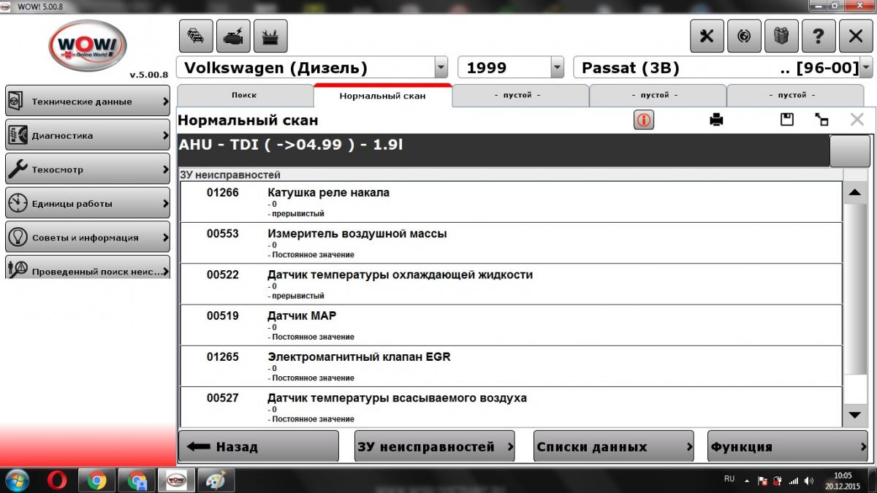
Task: Select fault 00553 Измеритель воздушной массы
Action: pyautogui.click(x=511, y=242)
